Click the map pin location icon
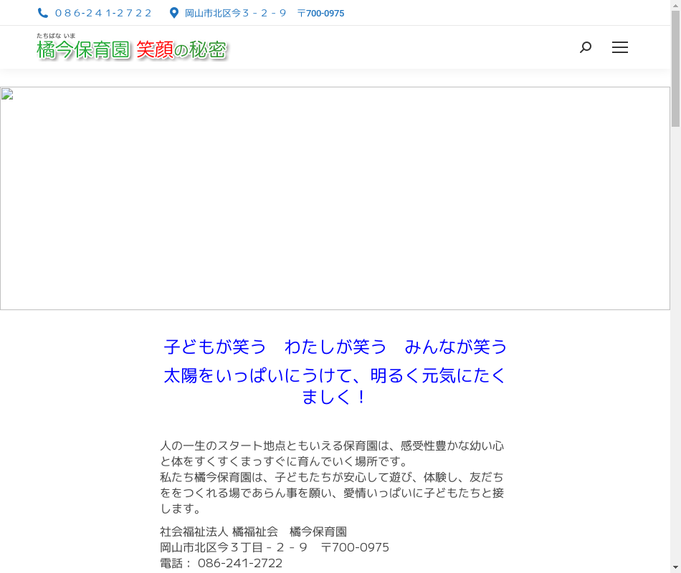Viewport: 681px width, 573px height. click(x=173, y=13)
